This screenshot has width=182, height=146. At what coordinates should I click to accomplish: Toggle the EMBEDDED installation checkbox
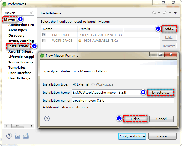tap(44, 34)
